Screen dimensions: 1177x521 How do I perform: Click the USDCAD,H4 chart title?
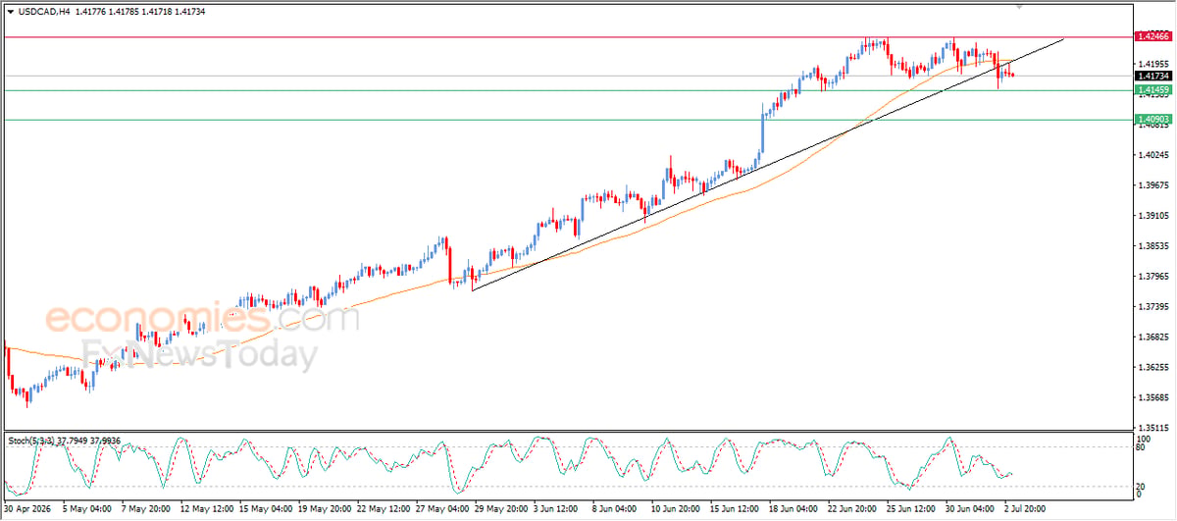(43, 11)
